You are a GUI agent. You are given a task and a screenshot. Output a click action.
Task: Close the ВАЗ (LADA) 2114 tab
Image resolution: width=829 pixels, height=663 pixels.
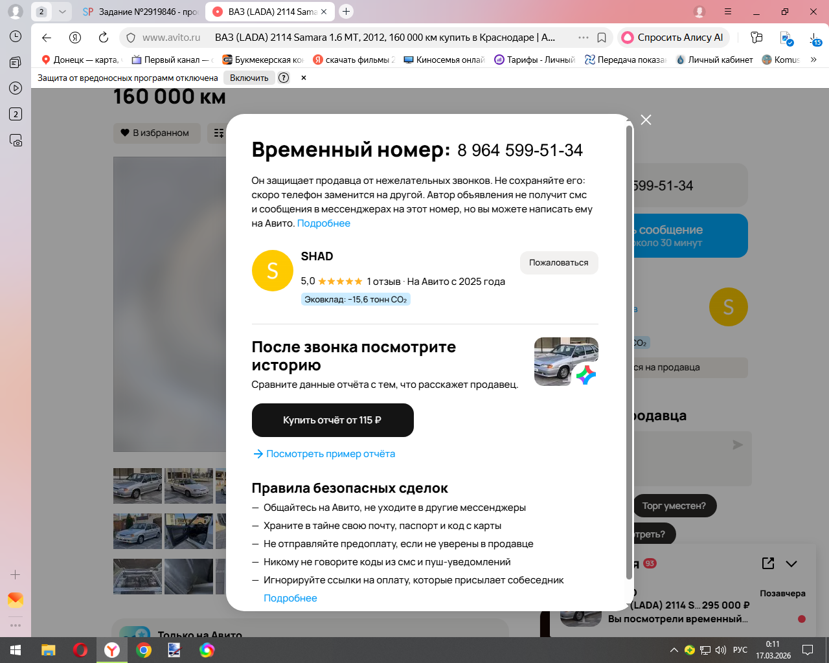point(324,12)
